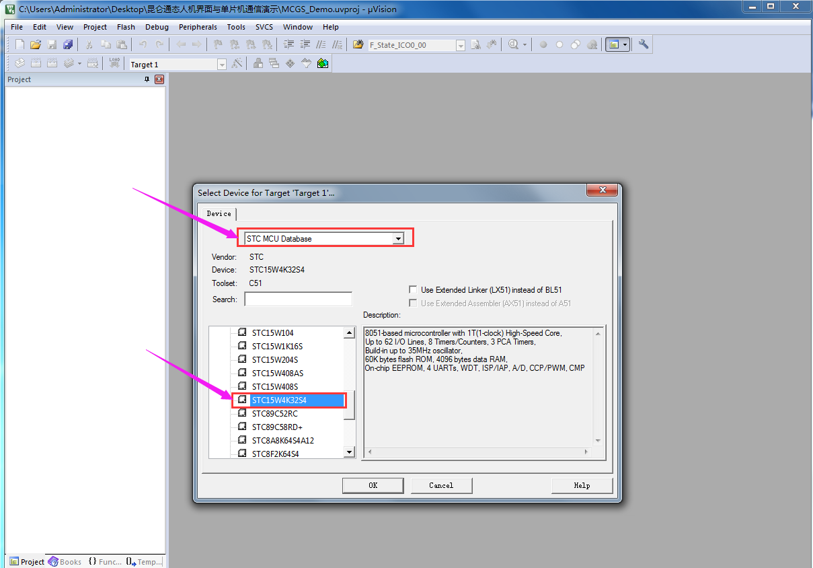Open the Project menu
813x568 pixels.
click(x=95, y=27)
